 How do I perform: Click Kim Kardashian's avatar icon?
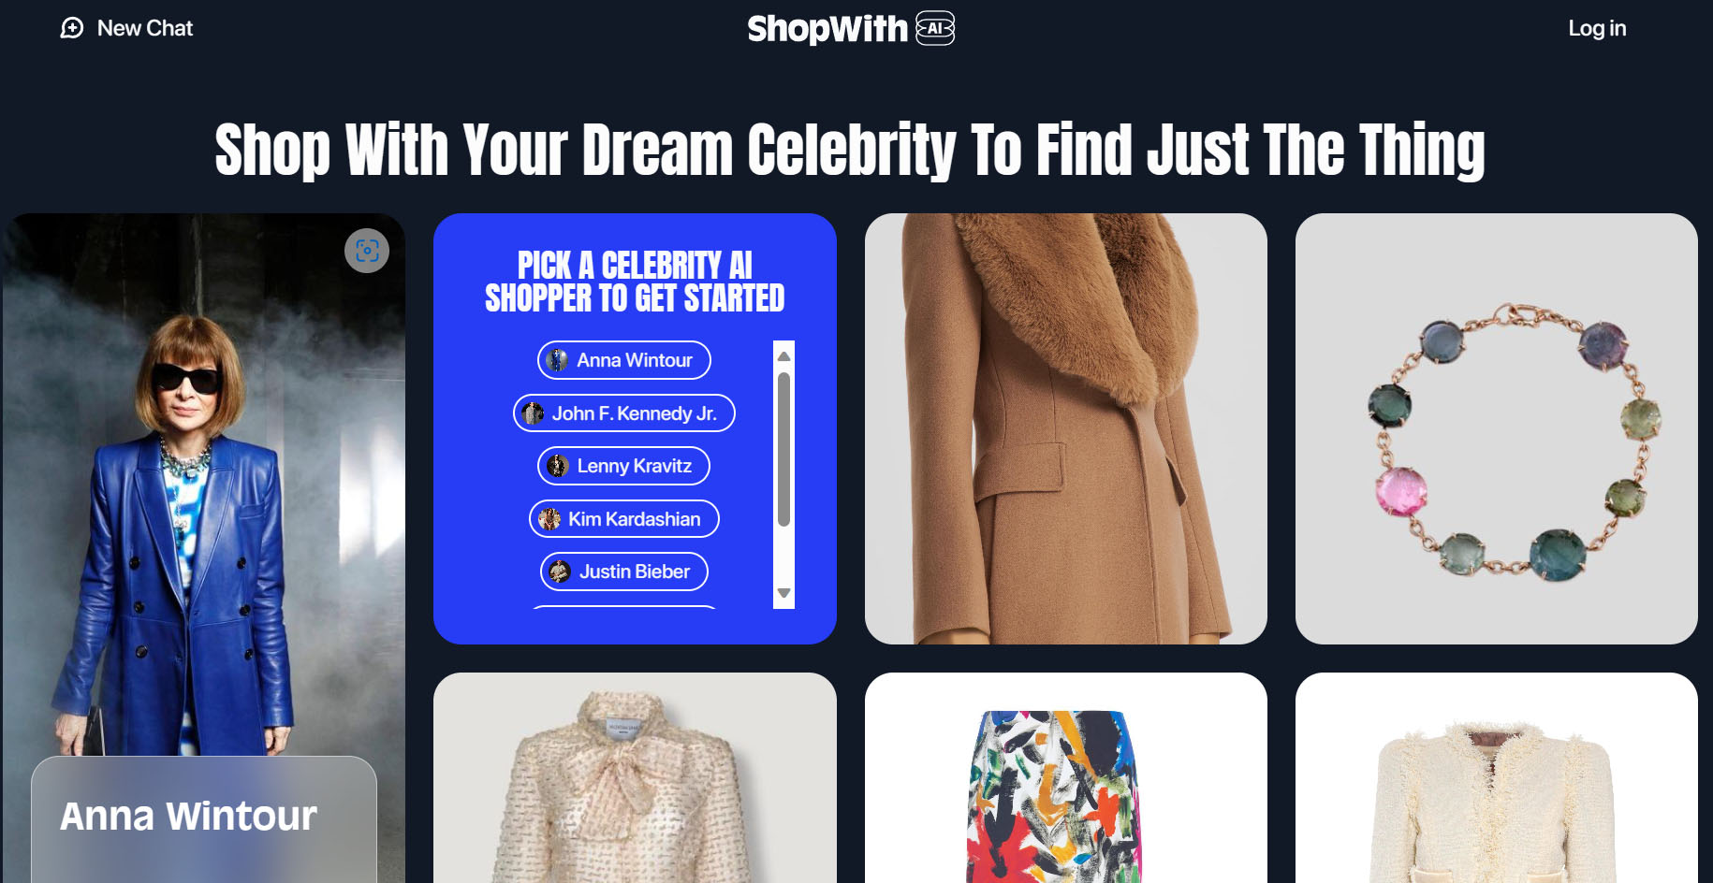pos(549,519)
